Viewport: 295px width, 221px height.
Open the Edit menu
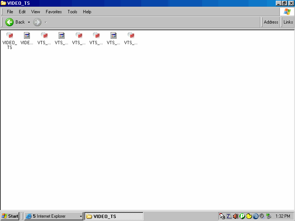pos(22,12)
